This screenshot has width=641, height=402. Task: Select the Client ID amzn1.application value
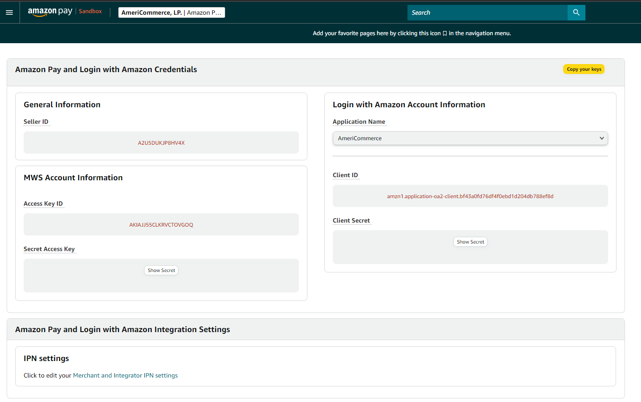470,196
